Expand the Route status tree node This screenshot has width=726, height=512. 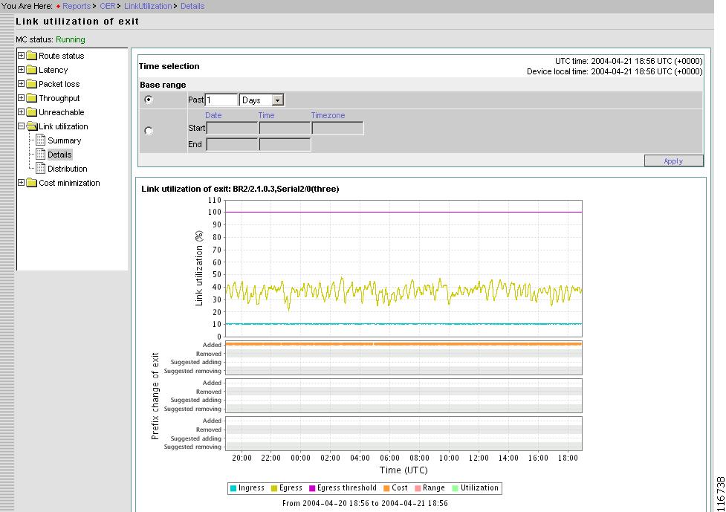tap(21, 56)
